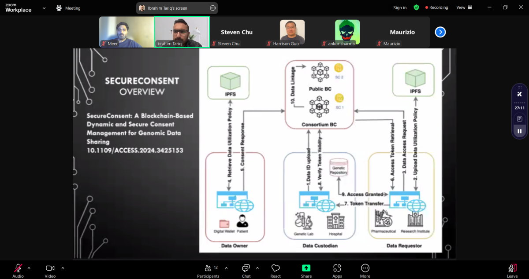Screen dimensions: 529x279
Task: Open the More options menu
Action: pos(365,270)
